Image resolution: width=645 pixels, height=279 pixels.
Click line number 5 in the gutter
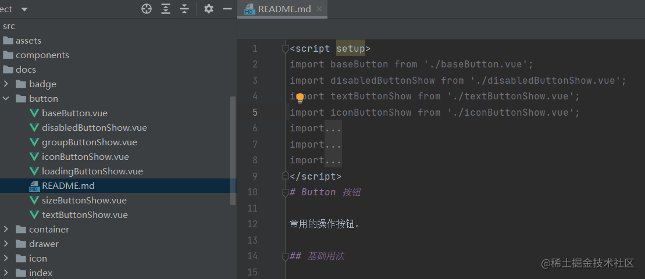point(255,113)
